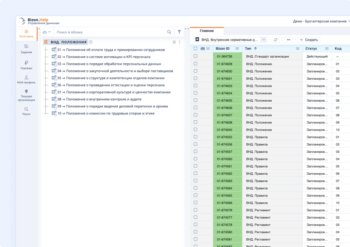Switch to the Главное tab
Image resolution: width=350 pixels, height=247 pixels.
207,31
